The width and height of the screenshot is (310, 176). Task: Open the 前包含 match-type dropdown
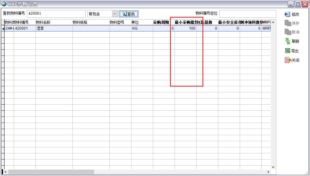[x=115, y=14]
